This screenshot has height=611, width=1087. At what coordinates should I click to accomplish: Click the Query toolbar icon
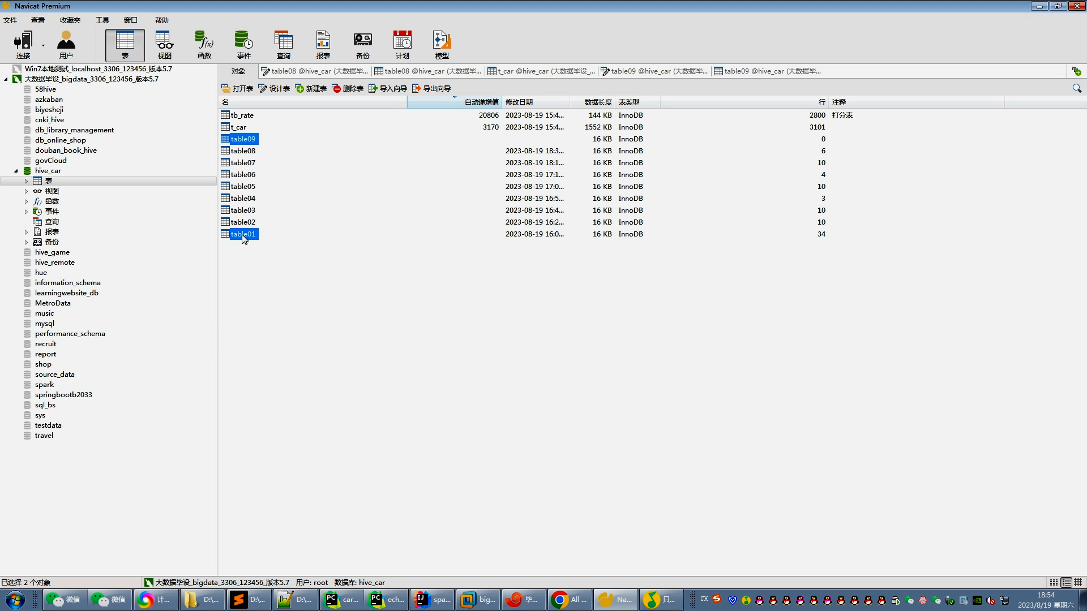(x=283, y=45)
